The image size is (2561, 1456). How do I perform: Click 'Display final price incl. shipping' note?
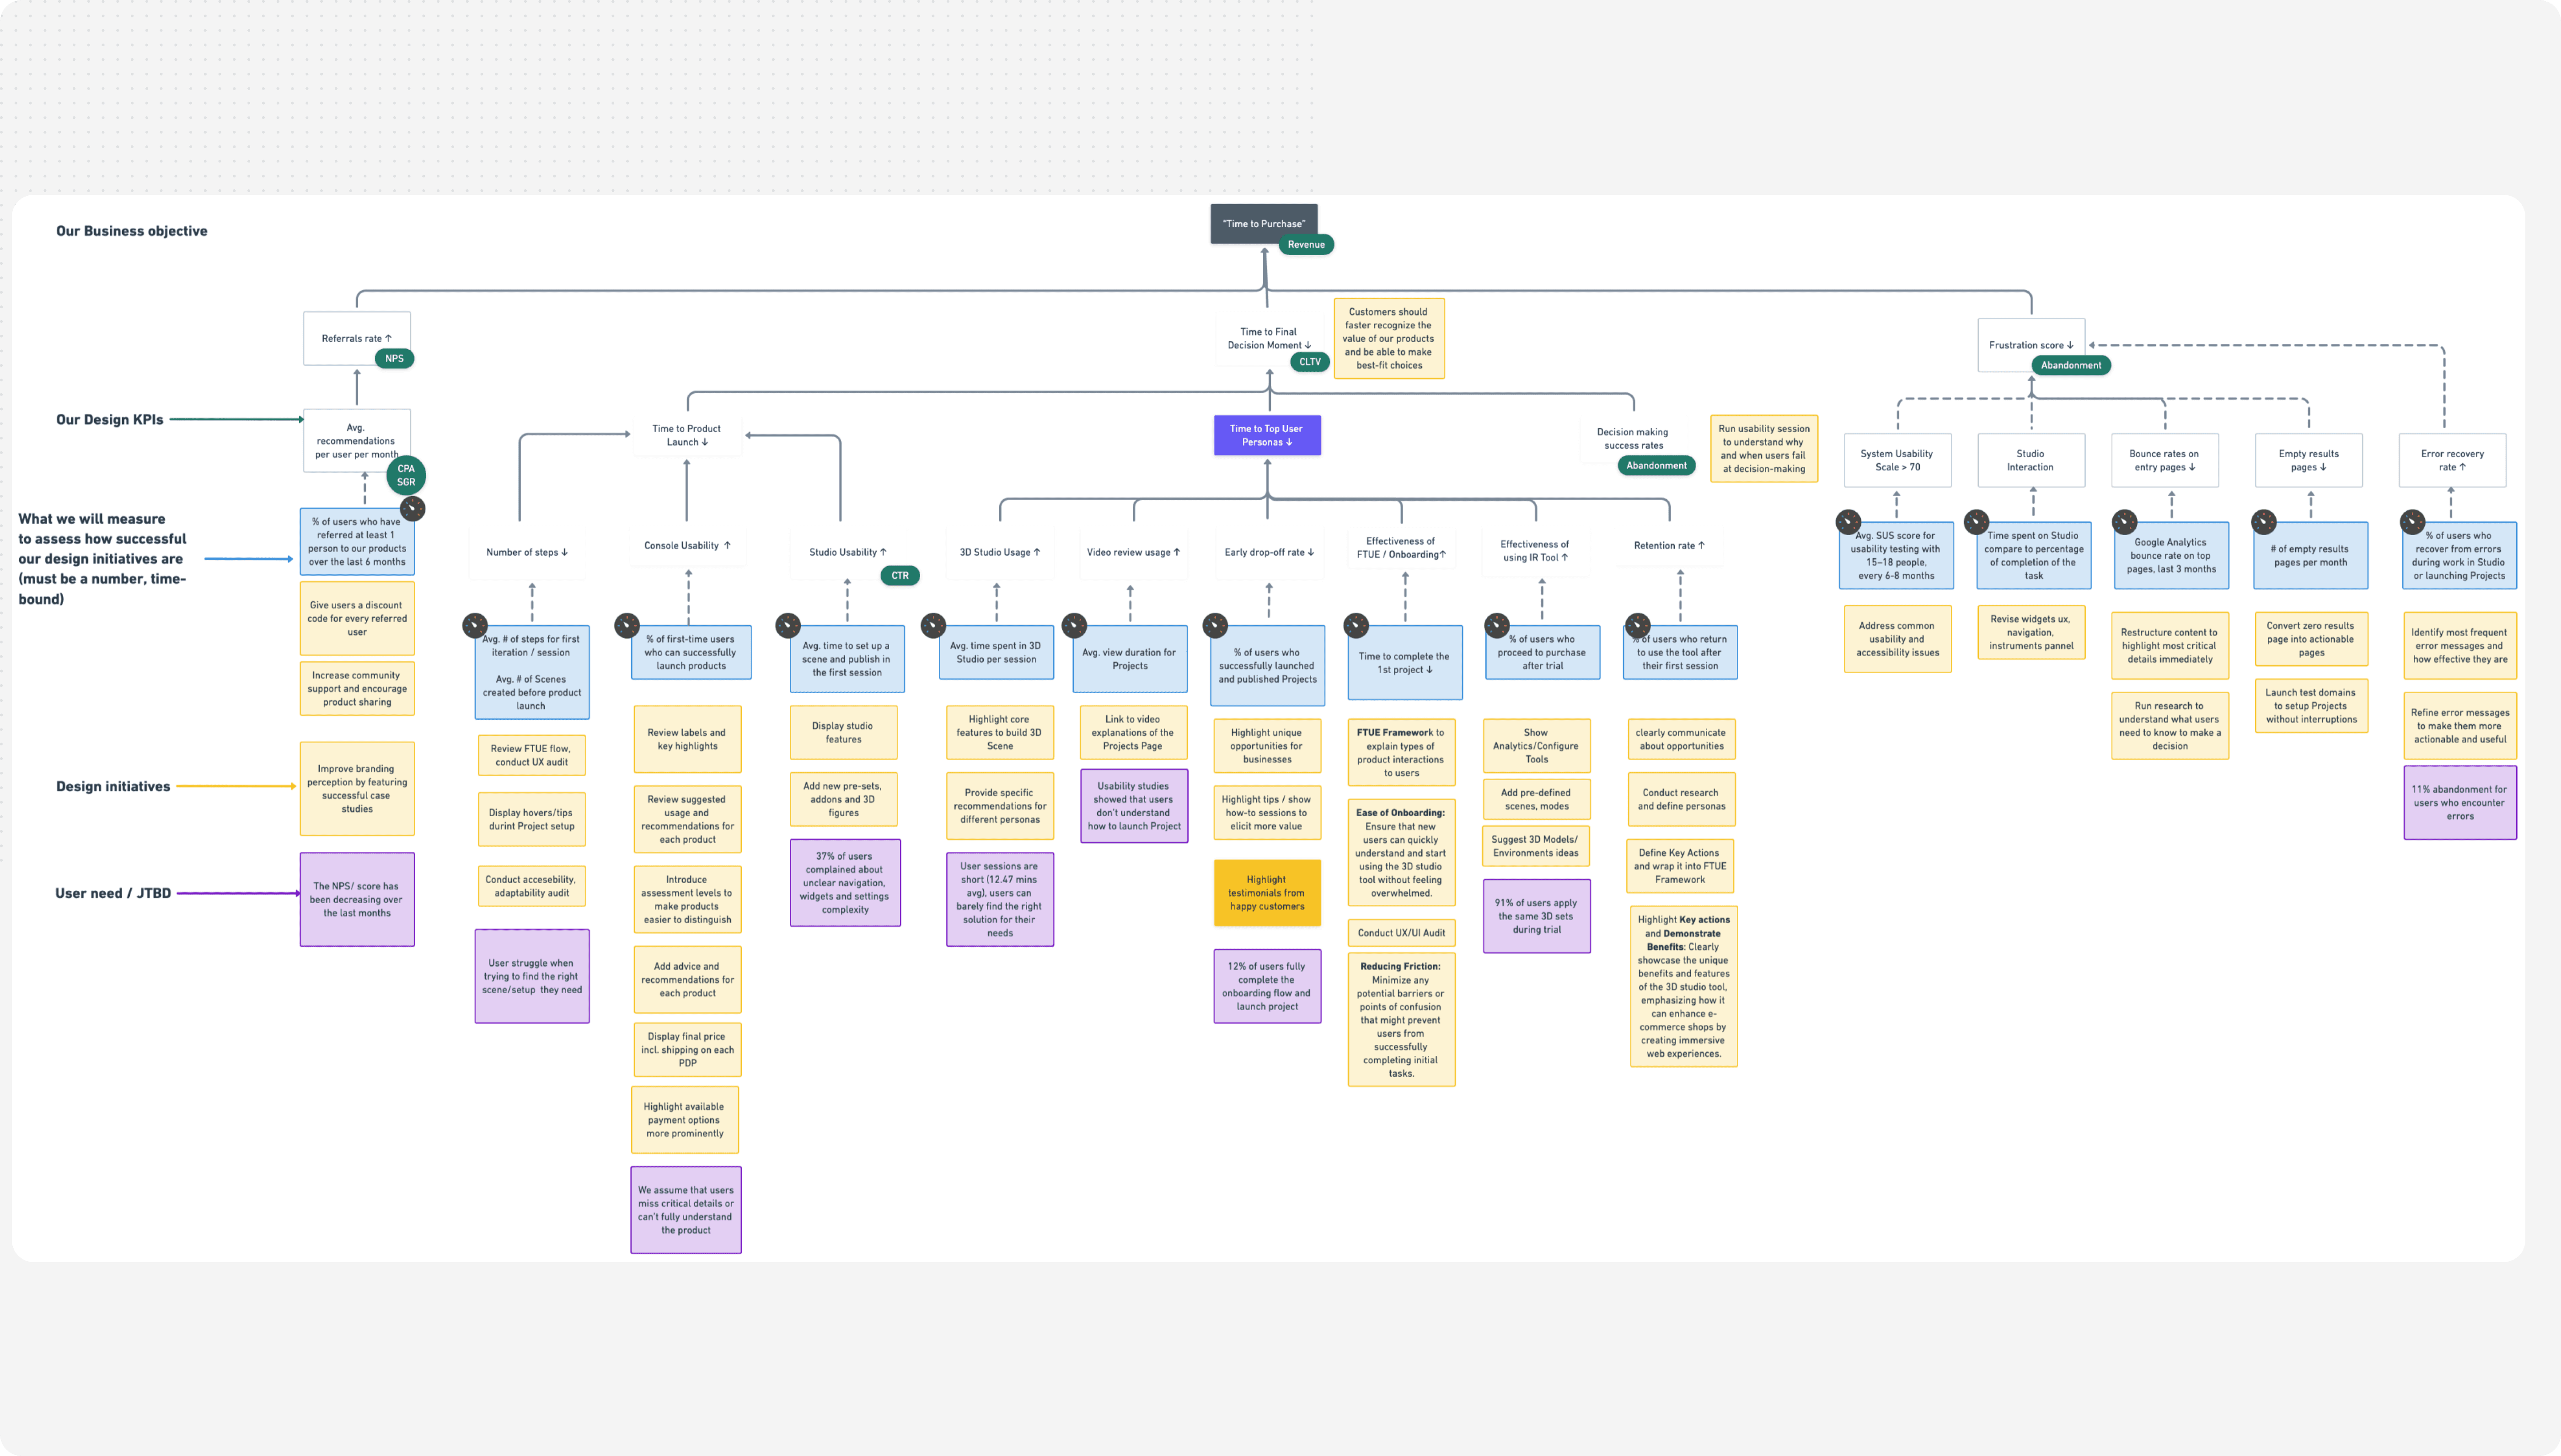[687, 1050]
